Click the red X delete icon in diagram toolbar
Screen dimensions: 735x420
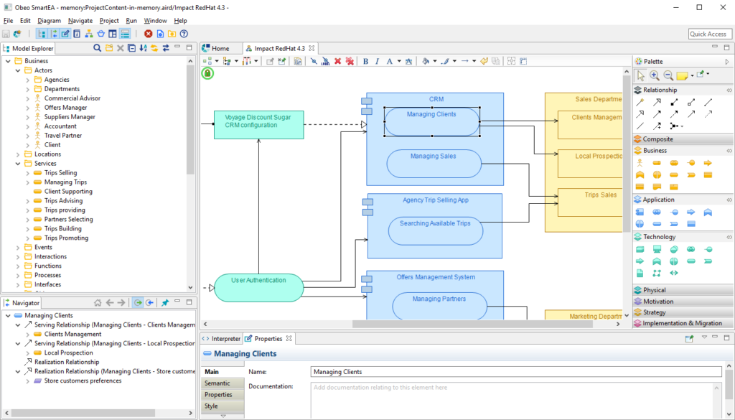tap(337, 62)
